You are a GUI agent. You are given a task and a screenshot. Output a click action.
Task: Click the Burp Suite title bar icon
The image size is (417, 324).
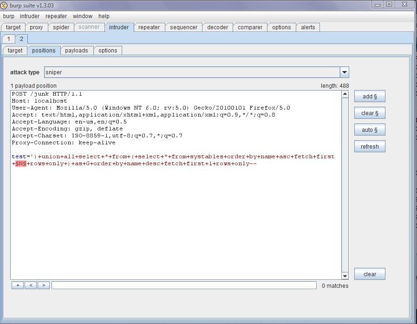click(4, 5)
